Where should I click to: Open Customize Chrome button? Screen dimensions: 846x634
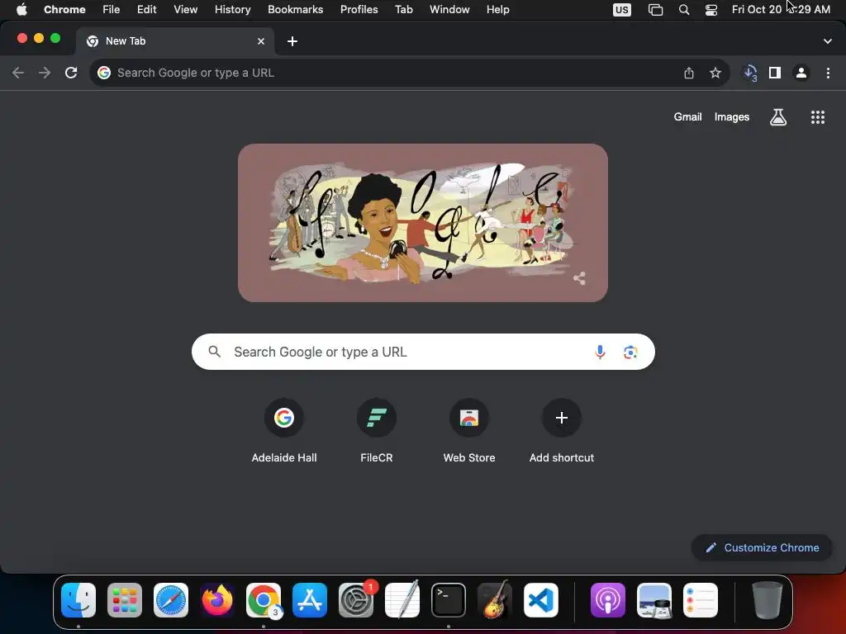click(762, 548)
